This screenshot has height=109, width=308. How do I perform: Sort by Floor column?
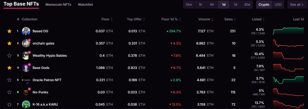point(107,19)
